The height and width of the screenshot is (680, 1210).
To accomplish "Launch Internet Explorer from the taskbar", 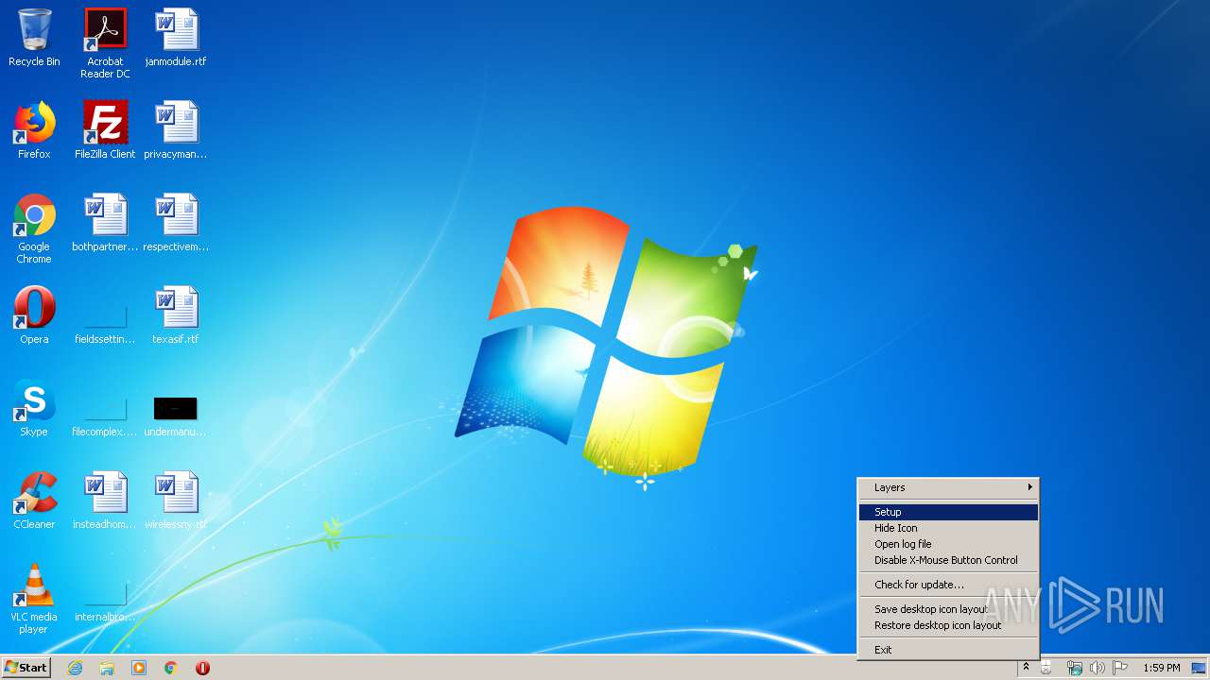I will point(75,668).
